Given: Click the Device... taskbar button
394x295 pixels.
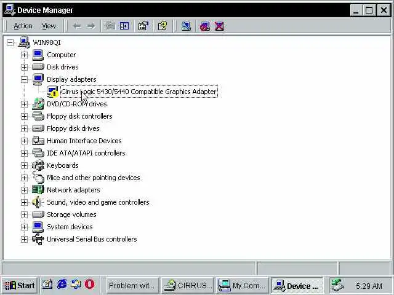Looking at the screenshot, I should pos(297,285).
